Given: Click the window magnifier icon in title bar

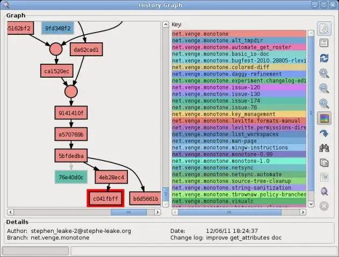Looking at the screenshot, I should [x=6, y=5].
